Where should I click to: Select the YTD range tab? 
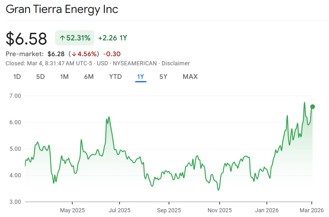click(x=115, y=77)
